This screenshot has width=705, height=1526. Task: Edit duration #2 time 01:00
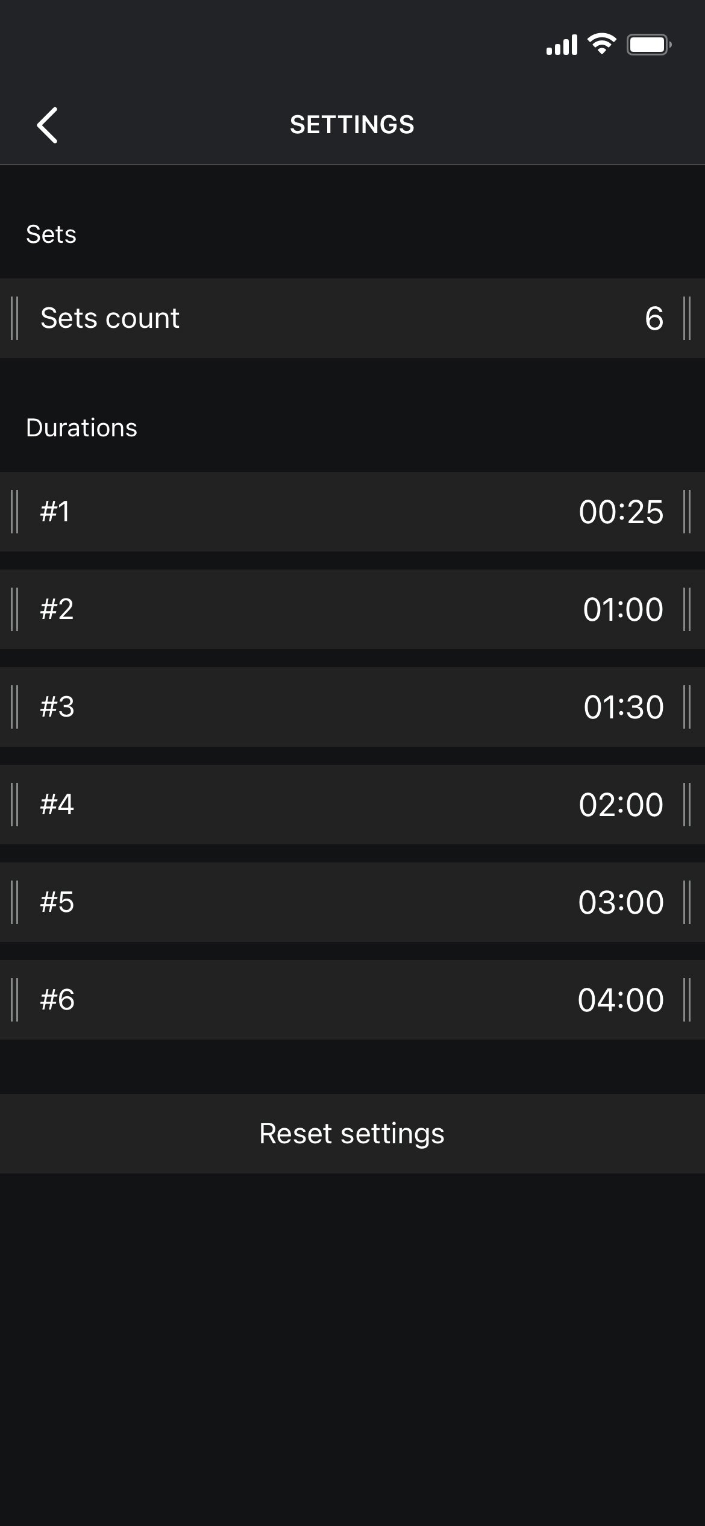[623, 609]
